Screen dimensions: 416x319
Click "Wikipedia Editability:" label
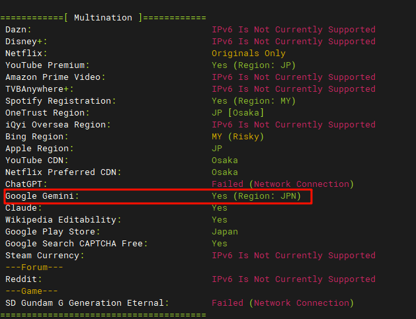click(x=63, y=220)
